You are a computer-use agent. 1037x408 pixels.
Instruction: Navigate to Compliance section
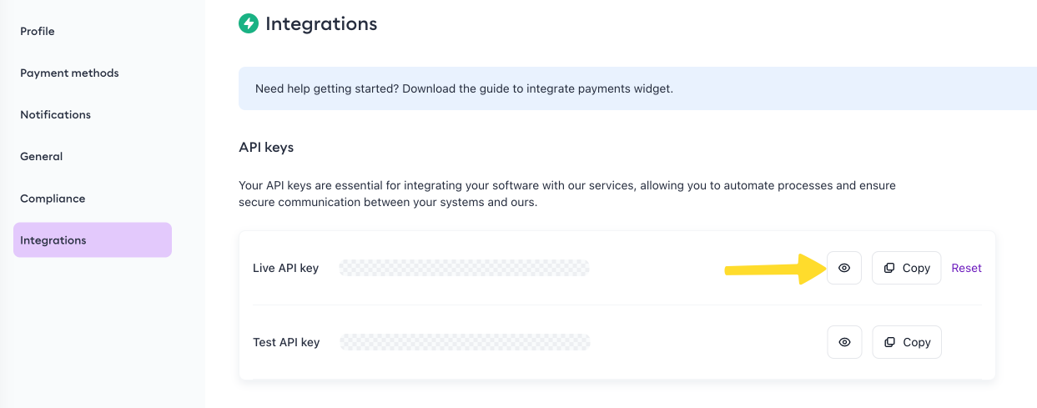tap(53, 199)
